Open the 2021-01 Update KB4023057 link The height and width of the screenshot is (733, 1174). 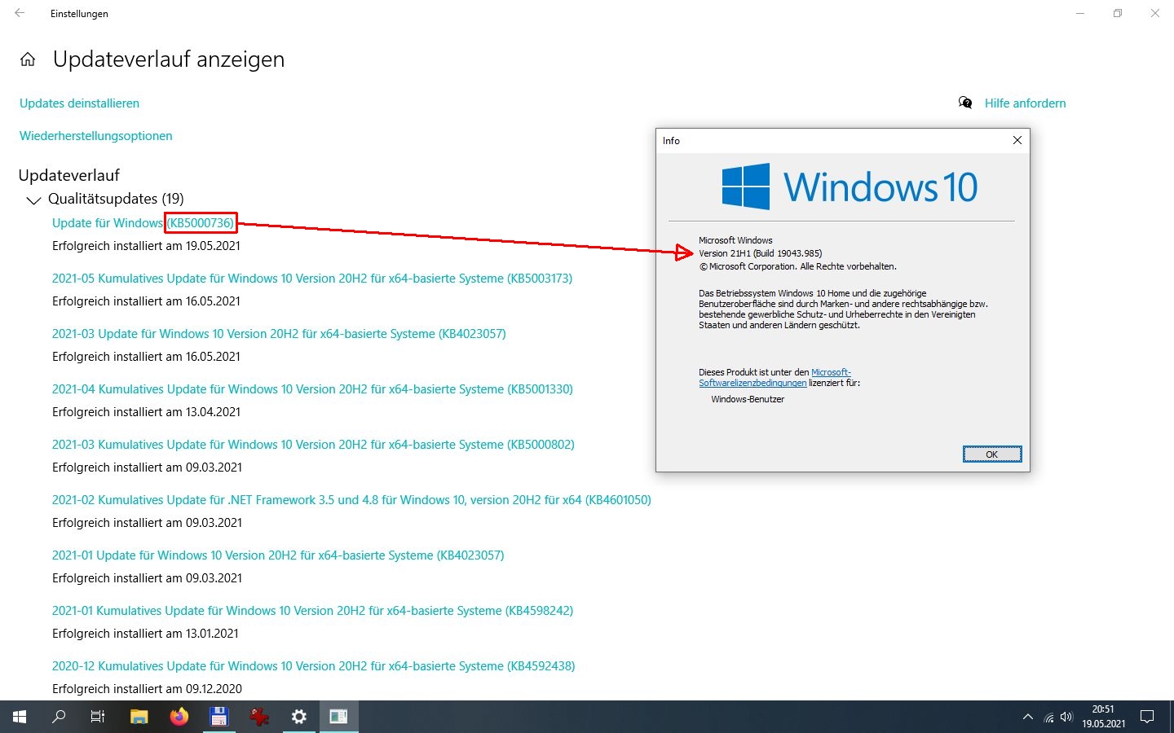[278, 555]
